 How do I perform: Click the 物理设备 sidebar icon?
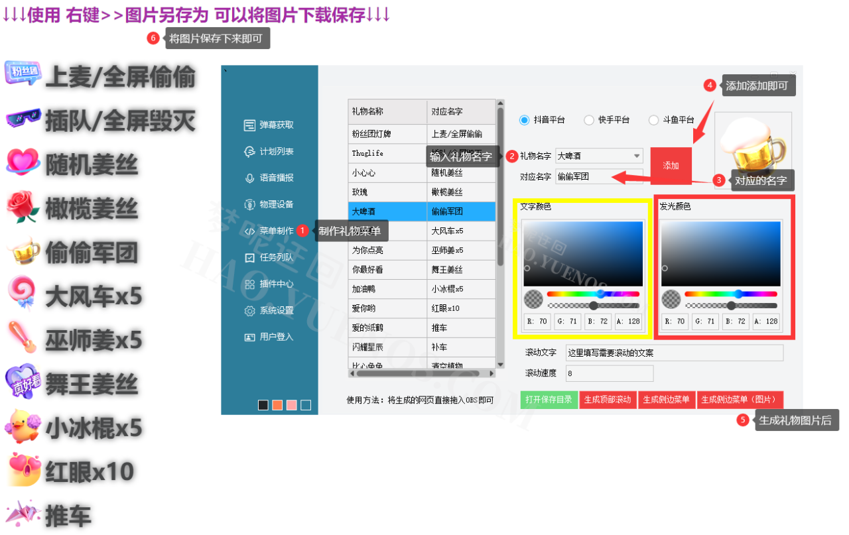point(249,204)
